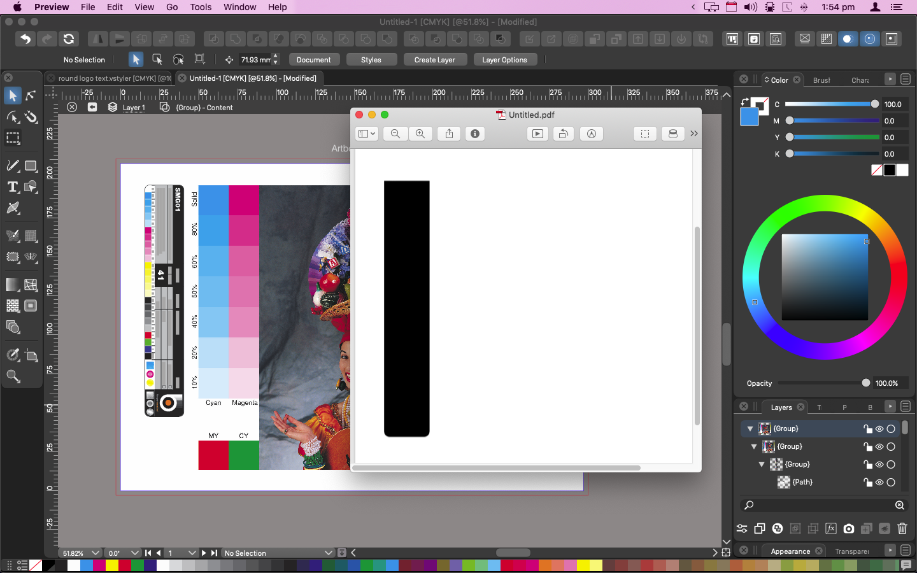Click the Document button
Image resolution: width=917 pixels, height=573 pixels.
coord(313,60)
